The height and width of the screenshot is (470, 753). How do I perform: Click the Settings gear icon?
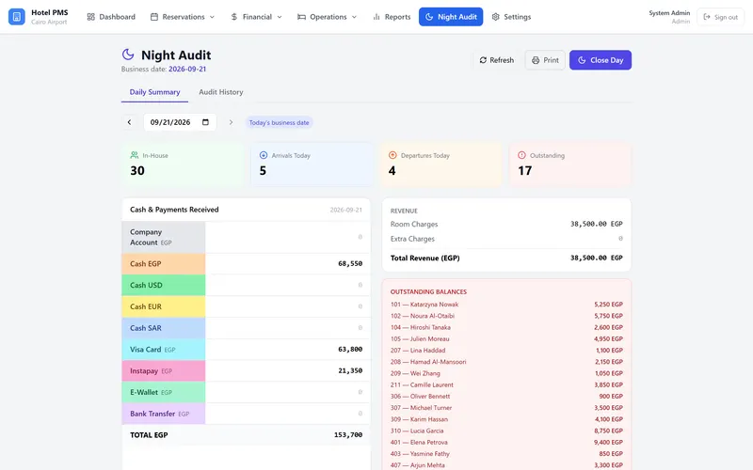(496, 17)
